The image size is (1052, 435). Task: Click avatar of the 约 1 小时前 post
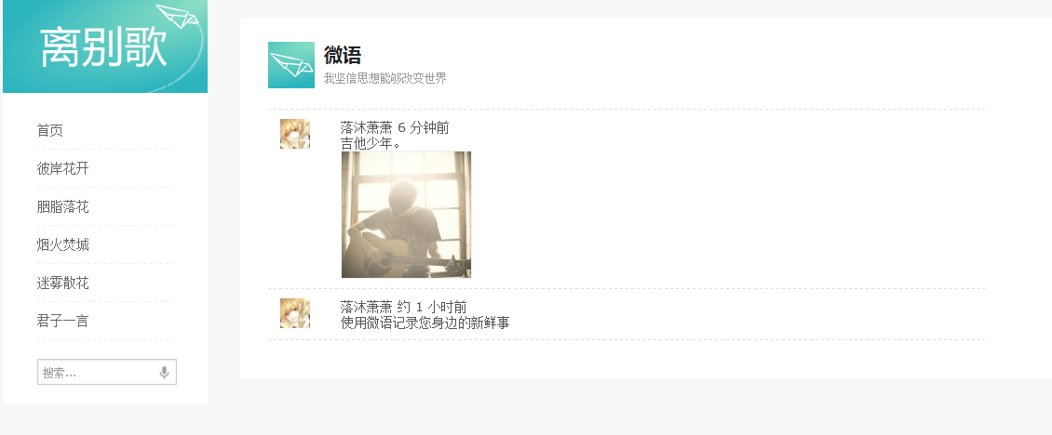[295, 313]
